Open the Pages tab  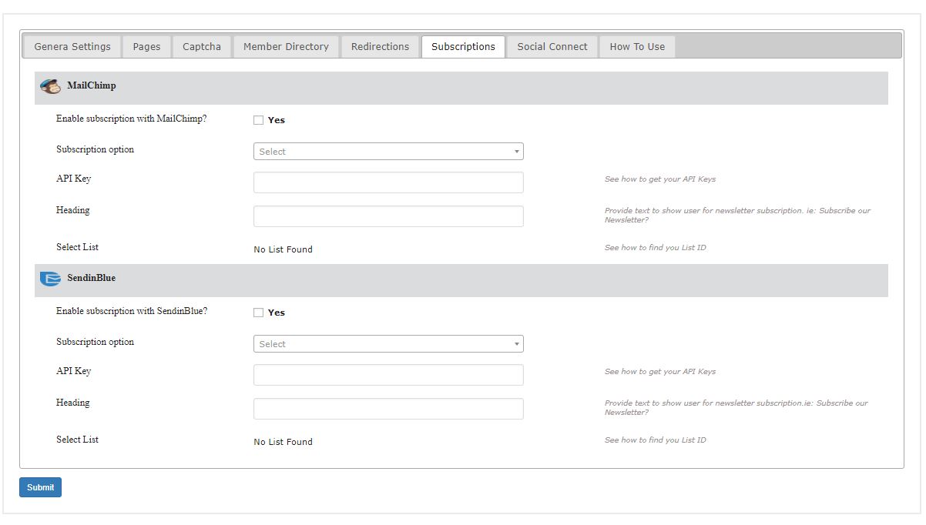146,46
